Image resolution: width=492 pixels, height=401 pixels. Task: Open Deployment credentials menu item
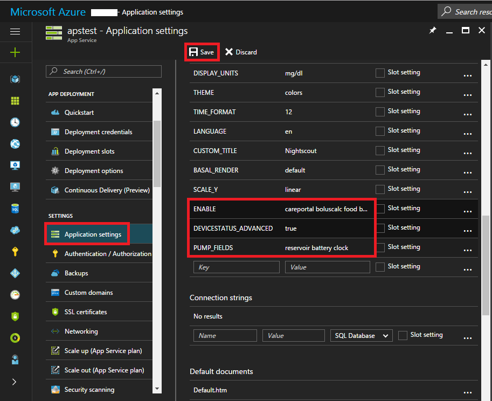click(x=99, y=132)
